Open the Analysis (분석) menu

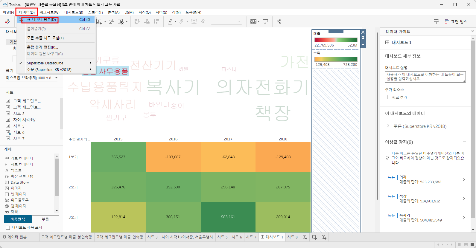point(114,12)
